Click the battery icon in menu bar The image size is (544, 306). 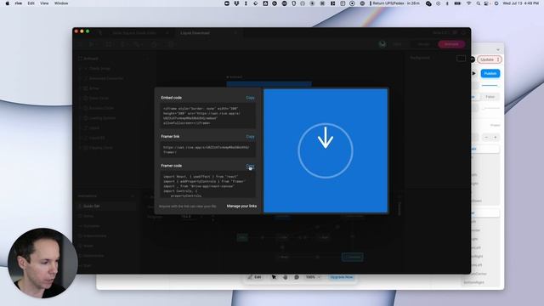(457, 3)
